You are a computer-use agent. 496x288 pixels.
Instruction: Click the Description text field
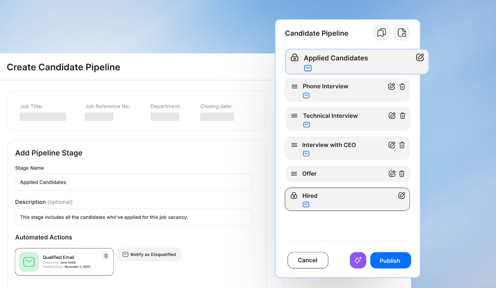[x=133, y=217]
